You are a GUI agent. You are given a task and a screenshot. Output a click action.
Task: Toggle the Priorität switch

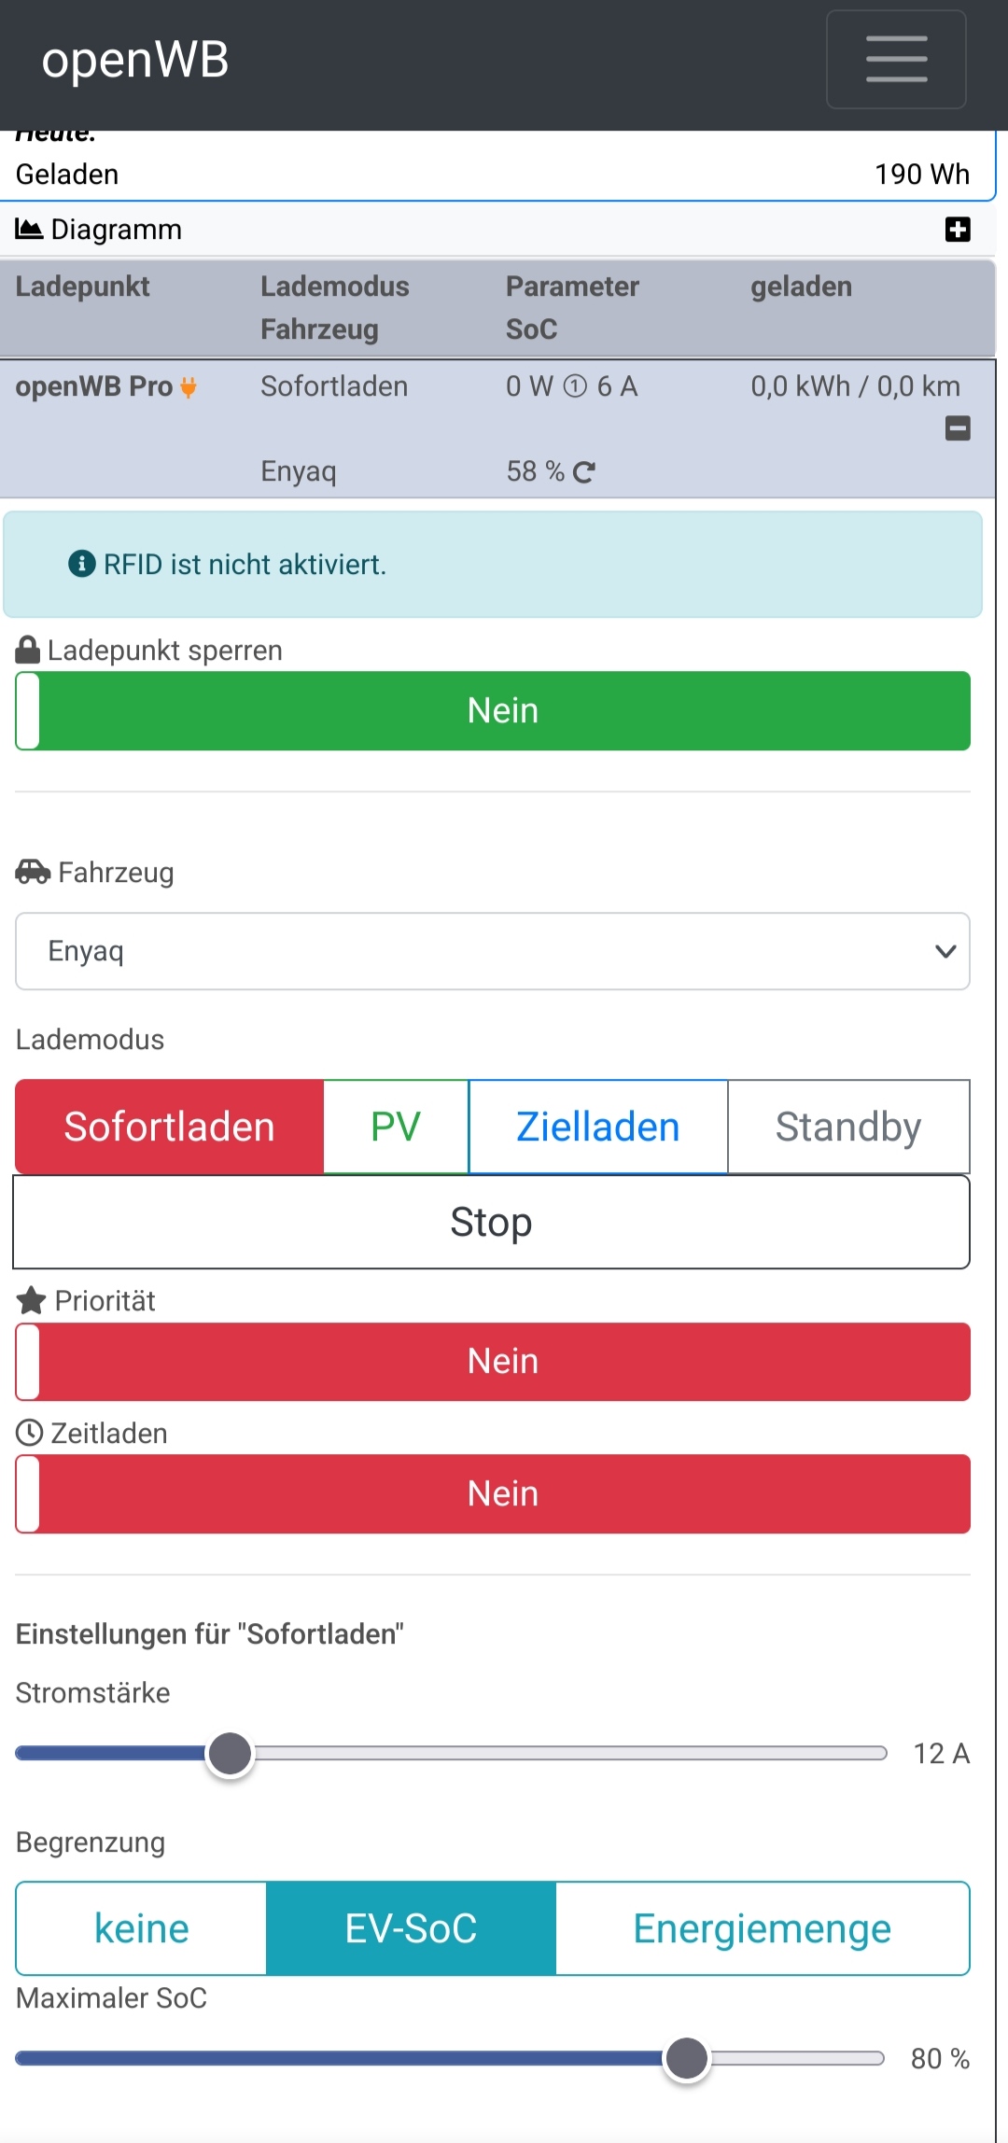click(493, 1362)
